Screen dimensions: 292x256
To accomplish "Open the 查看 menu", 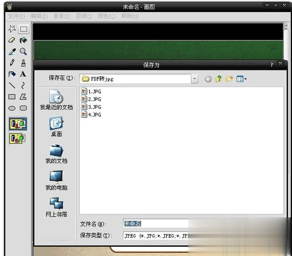I will tap(62, 16).
